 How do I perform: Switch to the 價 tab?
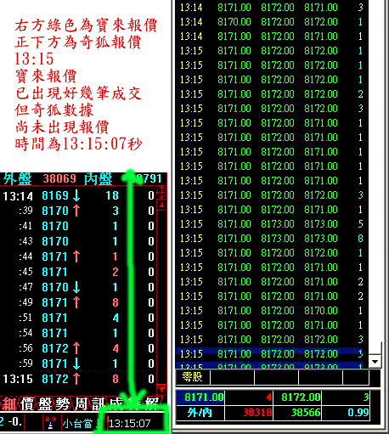pyautogui.click(x=27, y=404)
